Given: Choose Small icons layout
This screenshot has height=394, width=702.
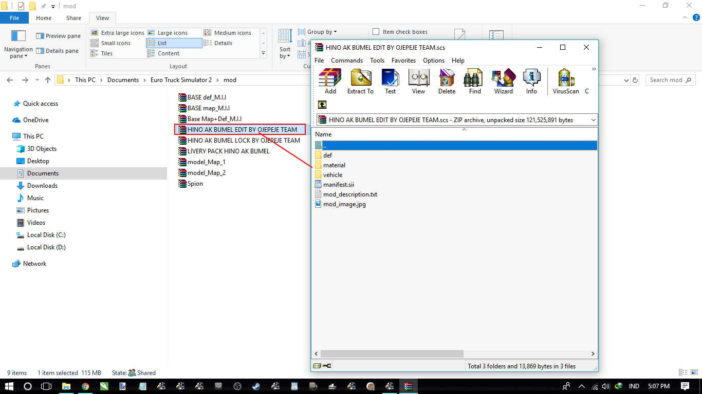Looking at the screenshot, I should coord(110,43).
